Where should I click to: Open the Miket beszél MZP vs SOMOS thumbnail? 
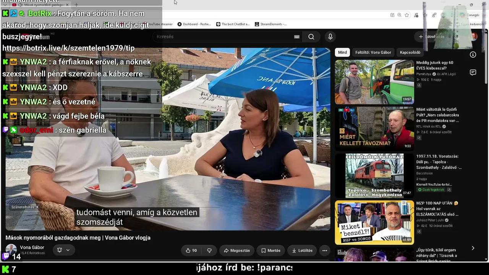[374, 222]
